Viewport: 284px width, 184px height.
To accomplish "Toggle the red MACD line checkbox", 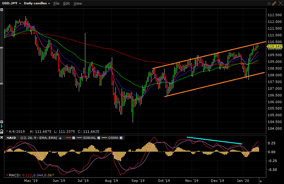I will [74, 138].
